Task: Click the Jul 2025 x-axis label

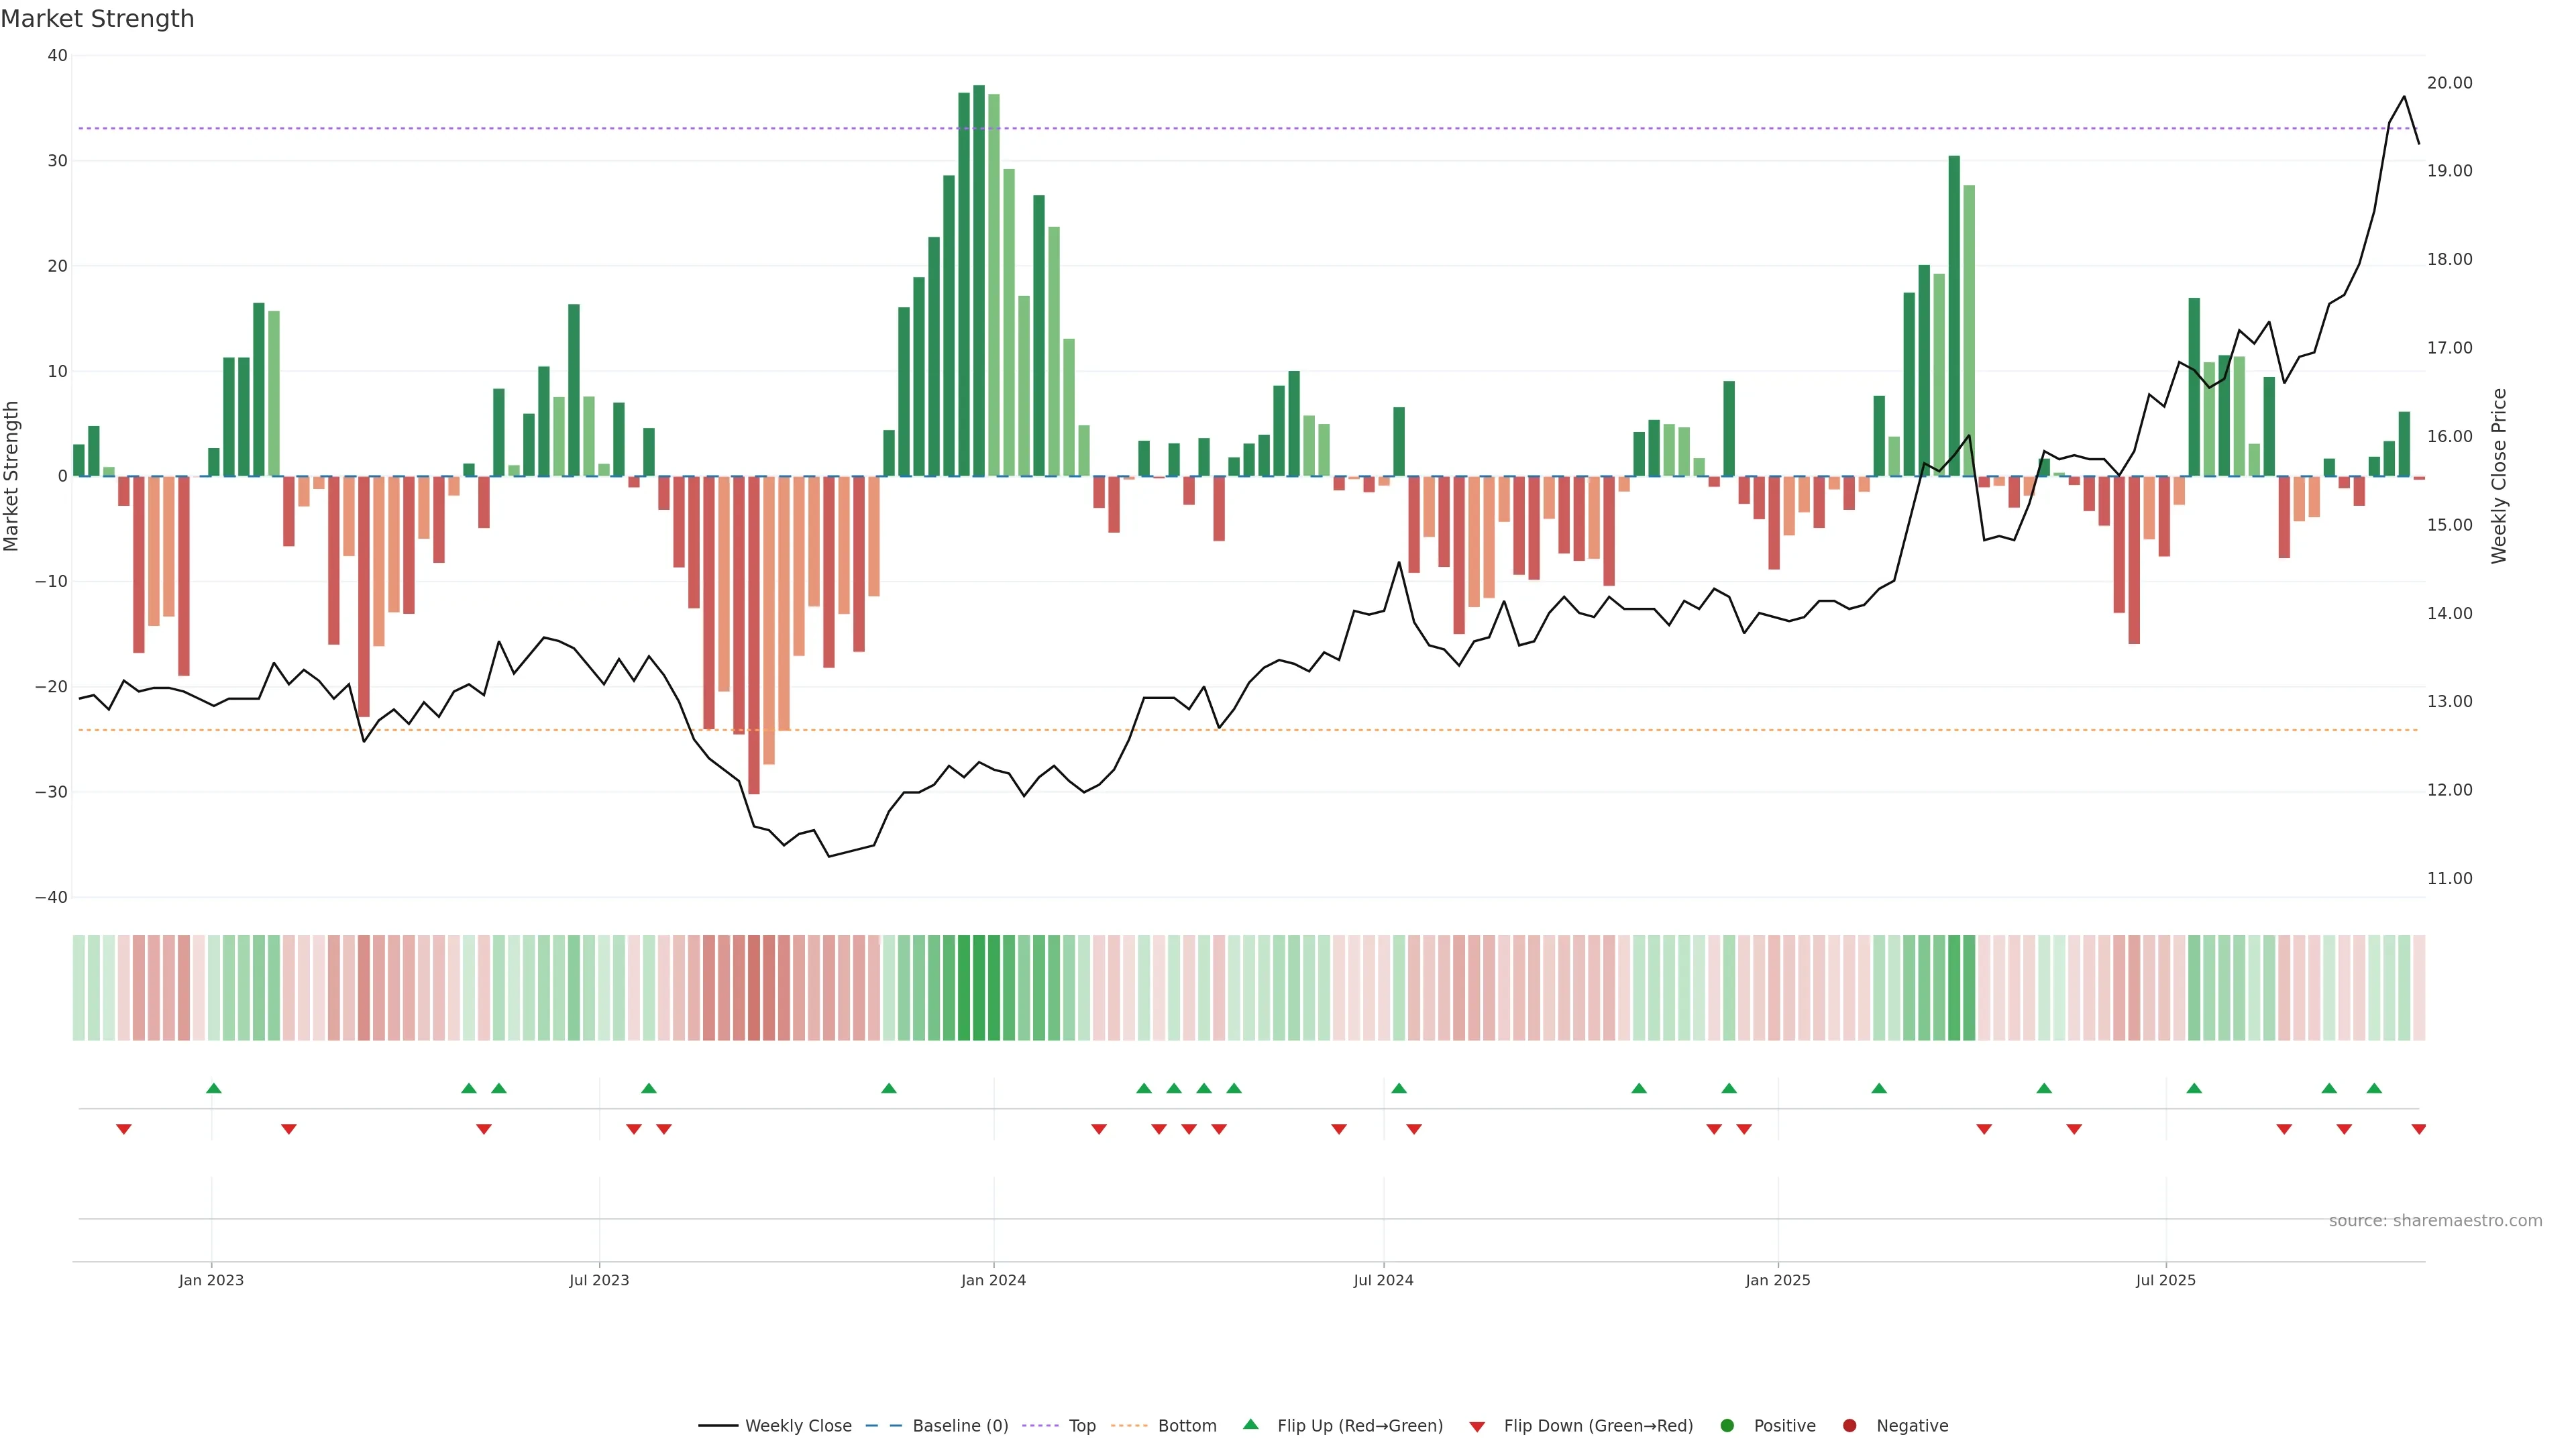Action: [2165, 1280]
